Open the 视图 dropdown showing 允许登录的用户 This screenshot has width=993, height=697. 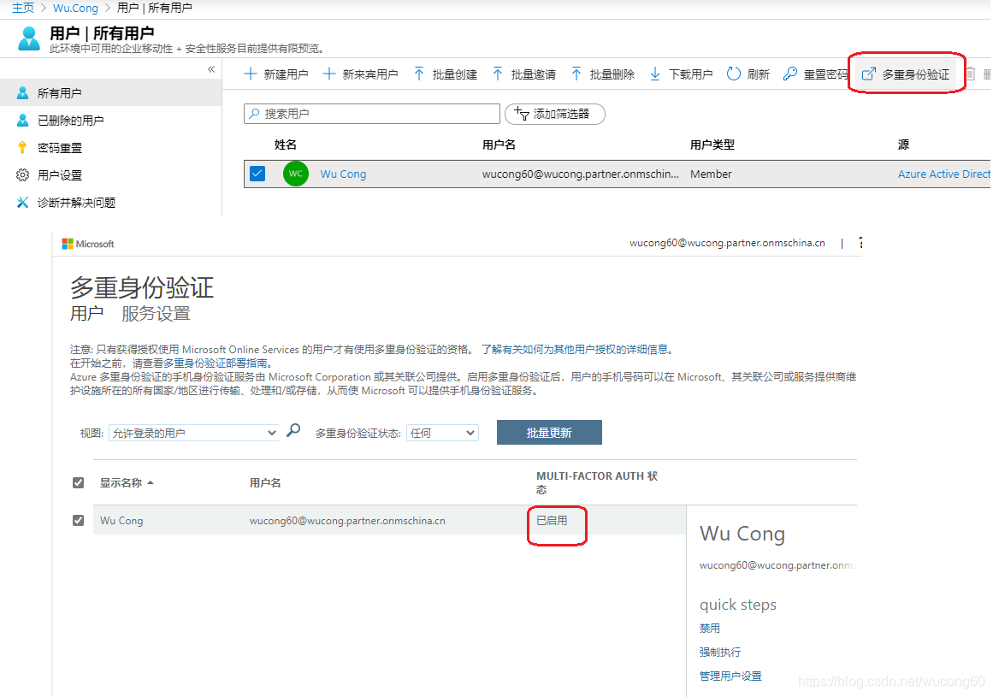(194, 433)
